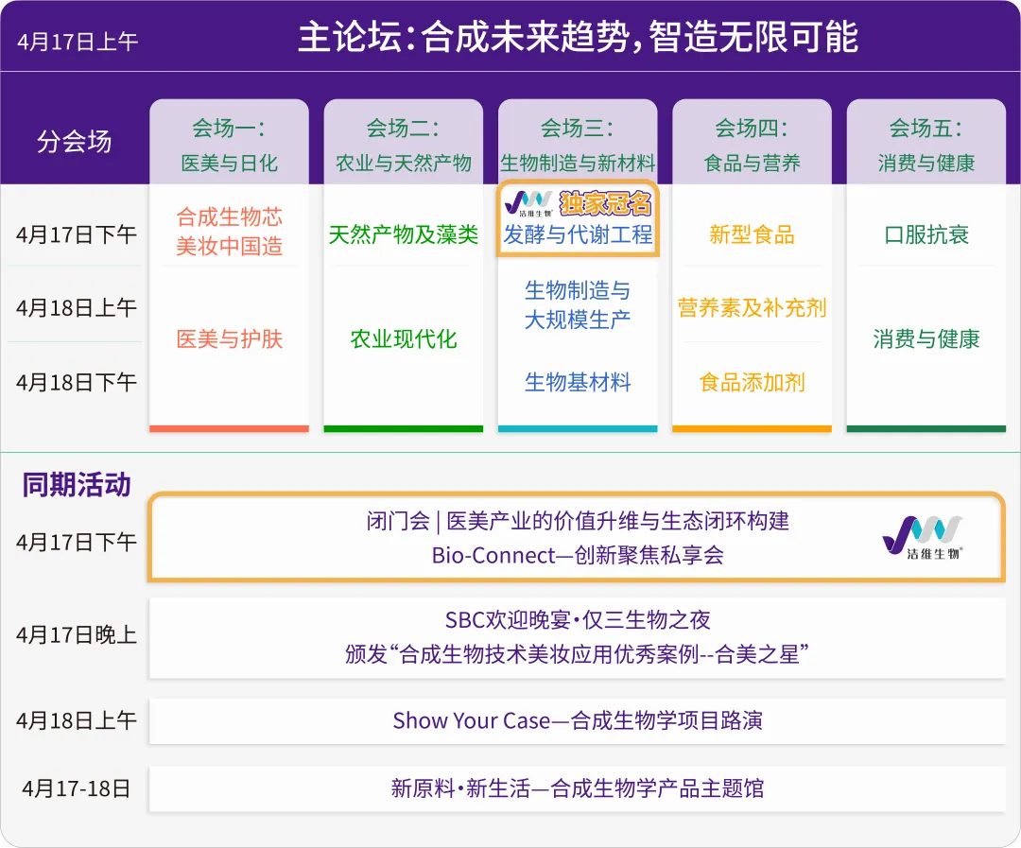Click the 4月17日下午 row label in the schedule table

click(x=77, y=234)
